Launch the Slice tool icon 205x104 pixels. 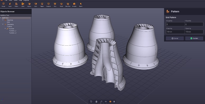click(x=55, y=5)
